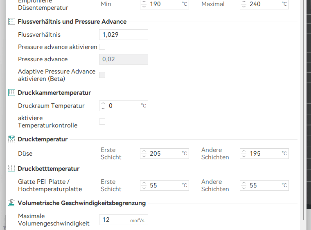Click the Drucktemperatur nozzle section icon
311x230 pixels.
click(x=12, y=139)
